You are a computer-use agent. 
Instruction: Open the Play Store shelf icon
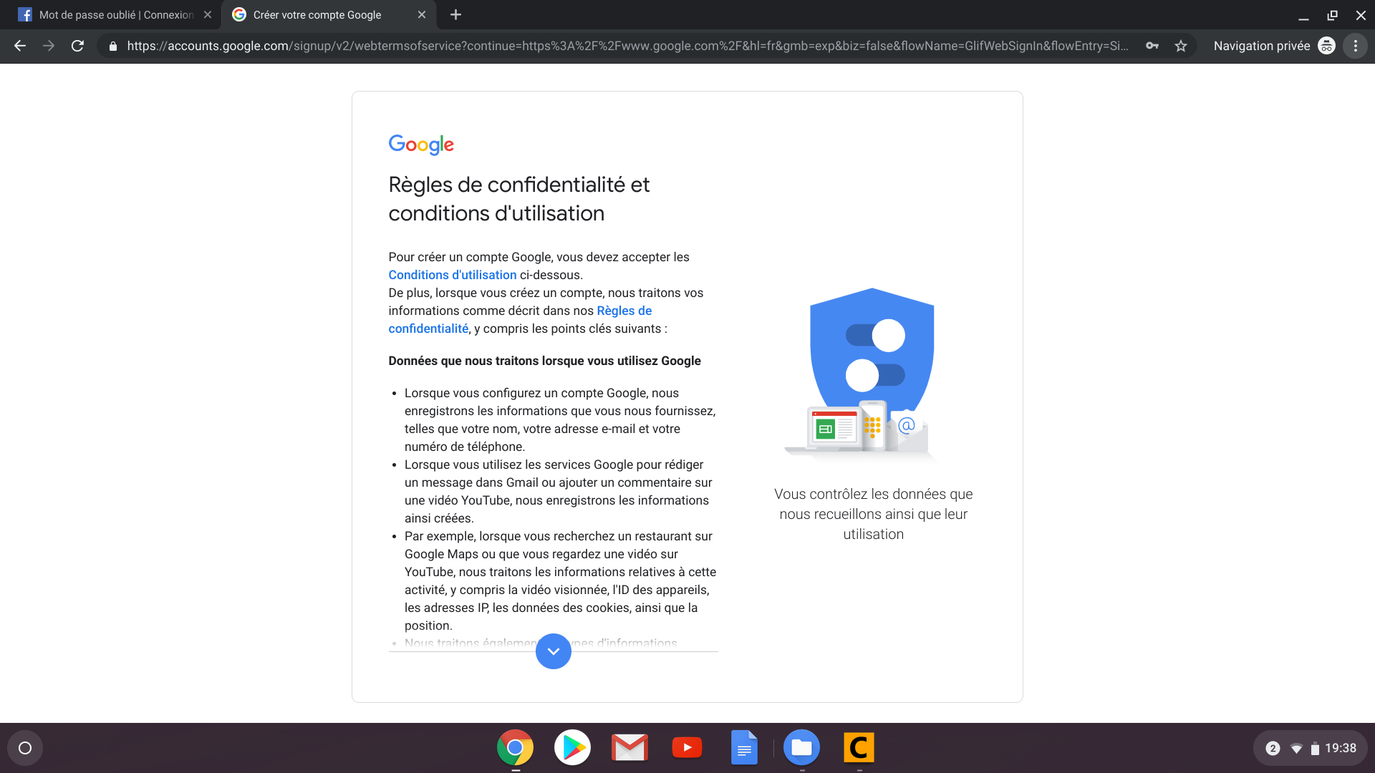tap(572, 748)
